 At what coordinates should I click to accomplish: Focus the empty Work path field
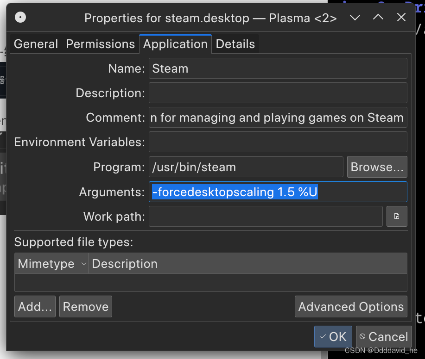coord(266,216)
